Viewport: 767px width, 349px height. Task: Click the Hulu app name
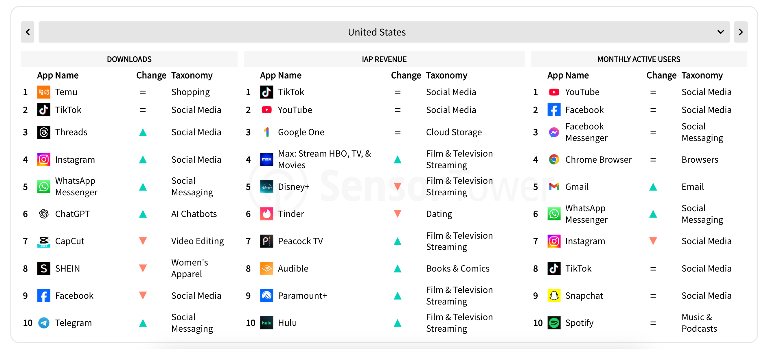287,323
